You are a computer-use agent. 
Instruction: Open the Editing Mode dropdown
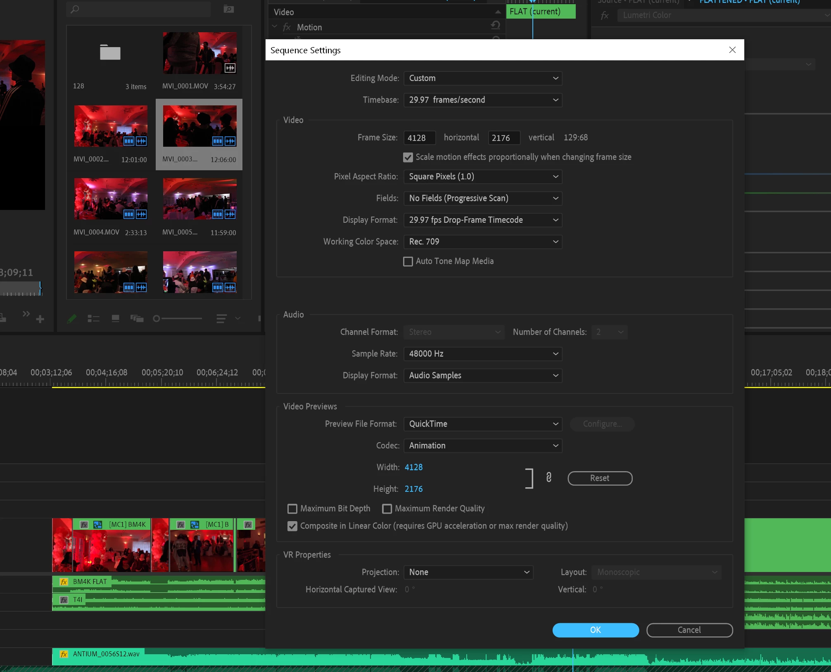click(x=482, y=78)
